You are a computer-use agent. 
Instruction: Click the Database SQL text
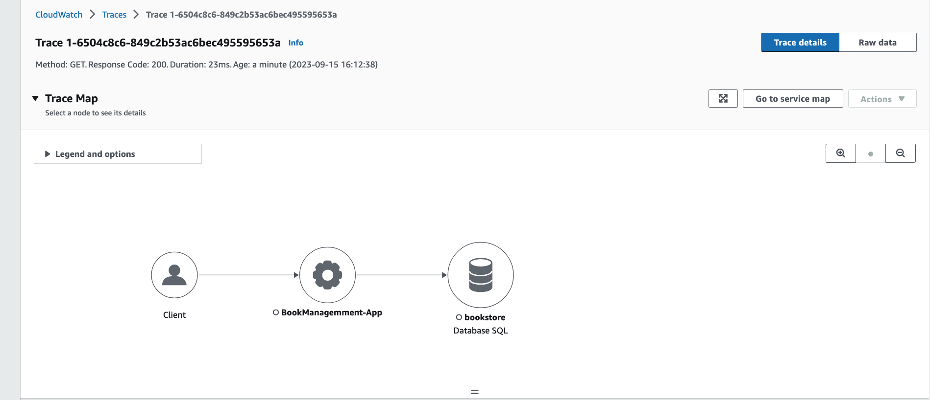481,331
